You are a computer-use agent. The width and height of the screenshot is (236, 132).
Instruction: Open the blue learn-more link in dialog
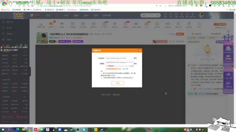coord(125,69)
